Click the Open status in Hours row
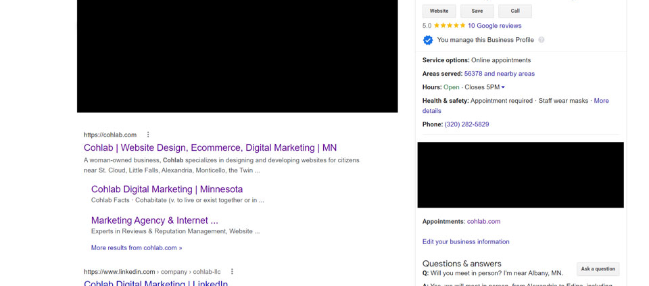The height and width of the screenshot is (286, 649). point(451,87)
